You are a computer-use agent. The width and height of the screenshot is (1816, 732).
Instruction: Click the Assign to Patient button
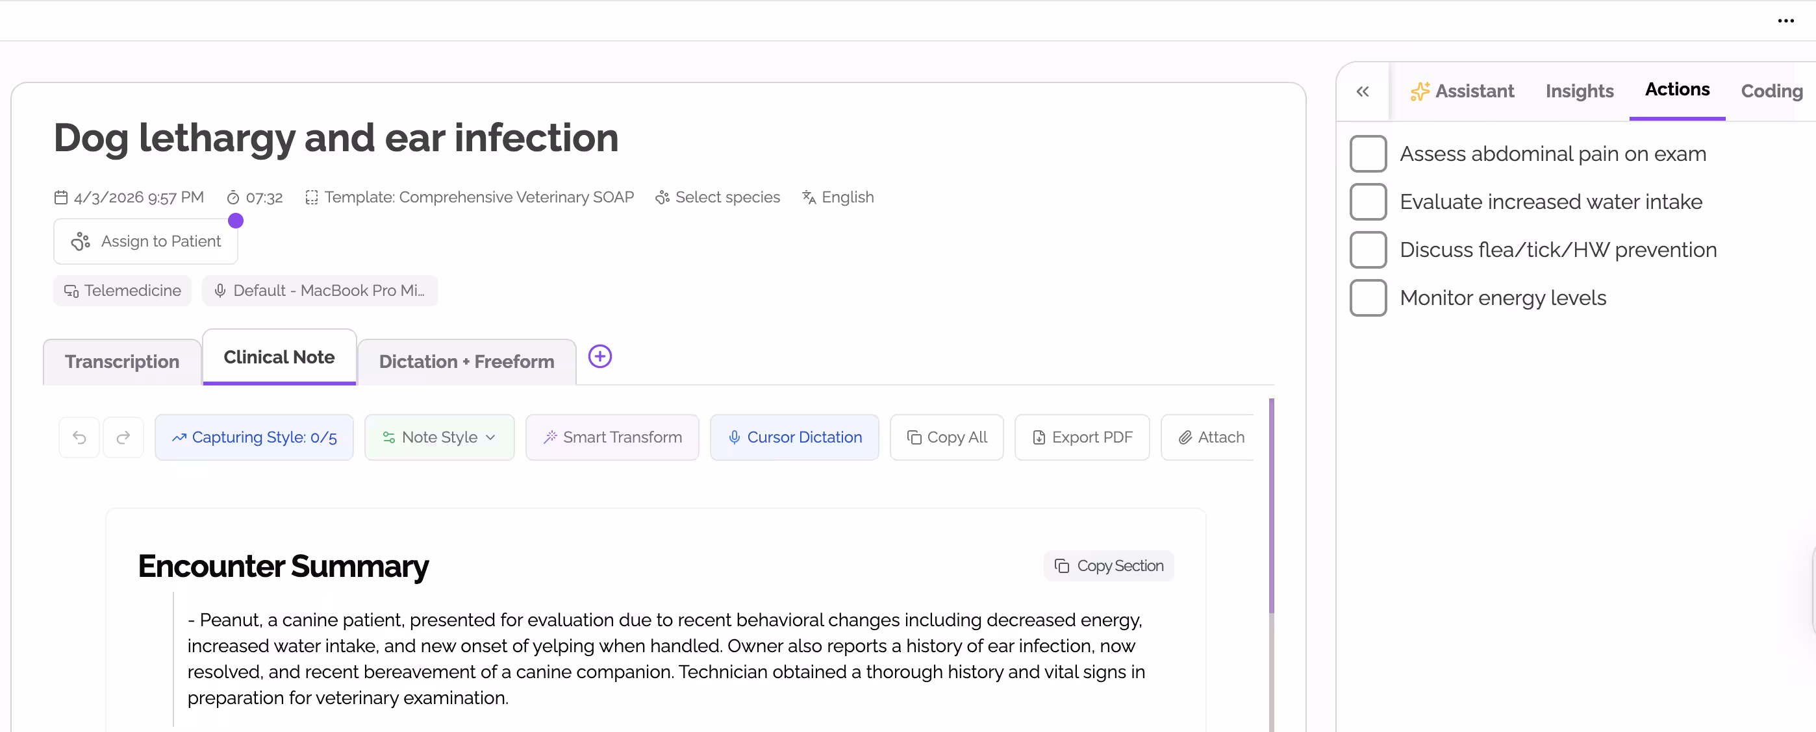146,241
